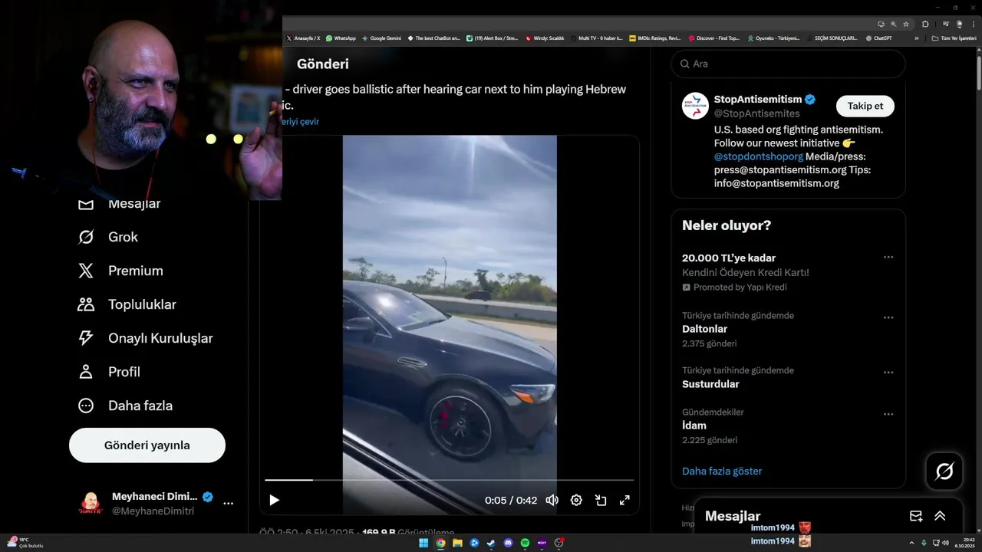Image resolution: width=982 pixels, height=552 pixels.
Task: Open the ChatGPT bookmark
Action: [878, 38]
